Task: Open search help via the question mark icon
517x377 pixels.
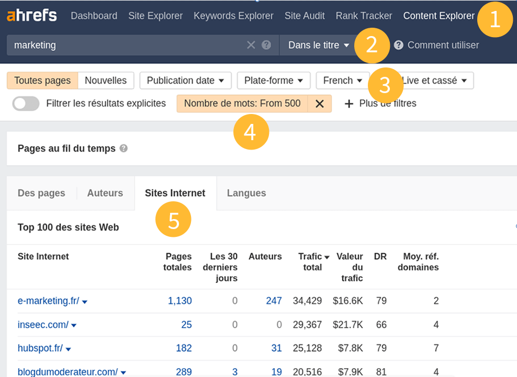Action: click(x=266, y=45)
